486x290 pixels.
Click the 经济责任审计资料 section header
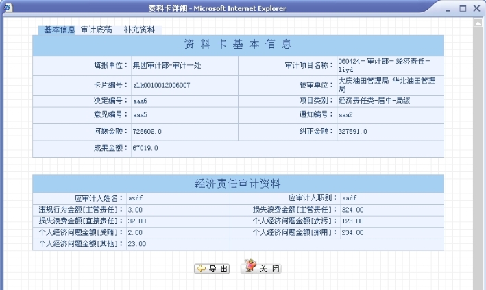coord(237,184)
